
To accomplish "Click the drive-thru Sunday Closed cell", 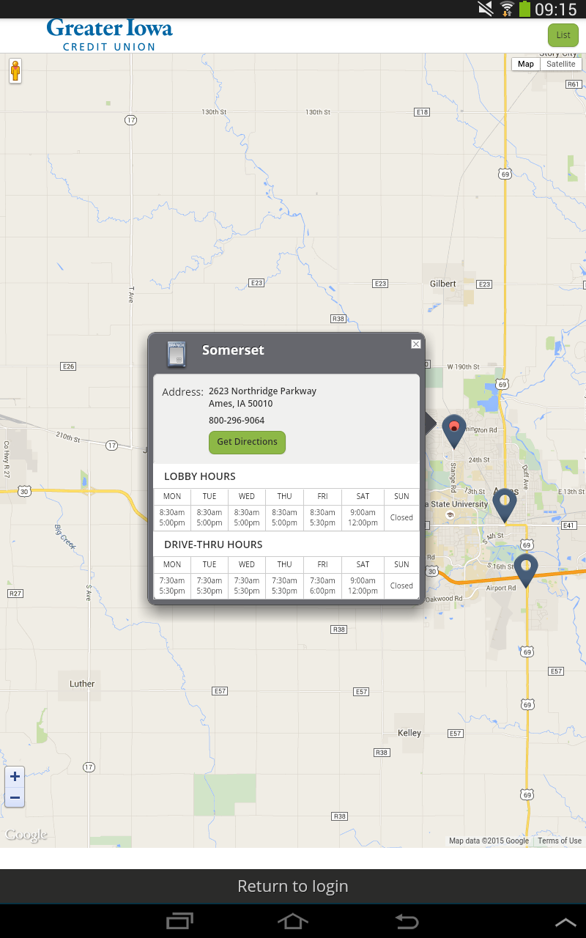I will (401, 586).
